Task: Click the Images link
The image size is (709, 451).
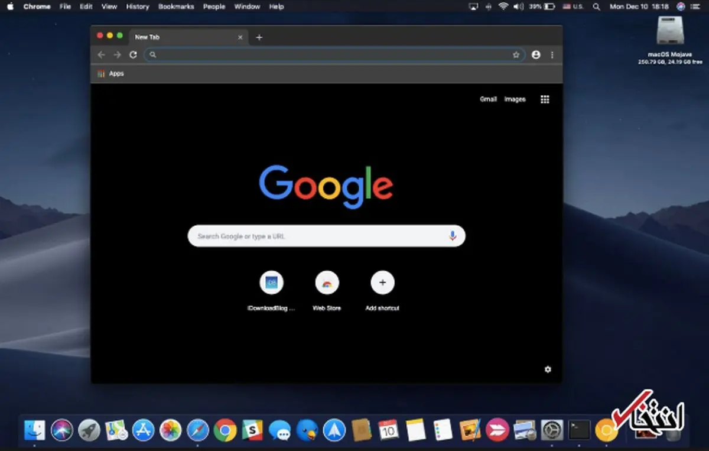Action: 515,99
